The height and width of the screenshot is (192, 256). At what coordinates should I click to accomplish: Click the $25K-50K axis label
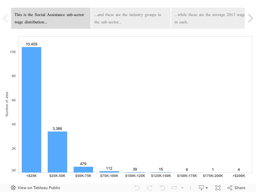coord(57,176)
